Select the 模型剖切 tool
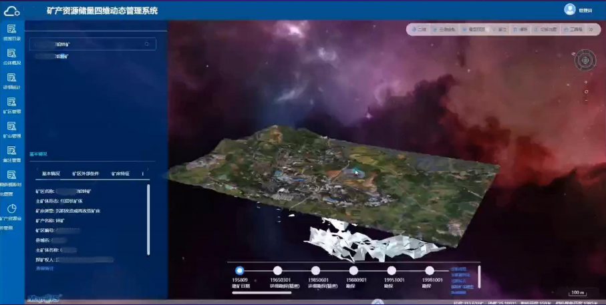This screenshot has height=305, width=606. tap(474, 29)
